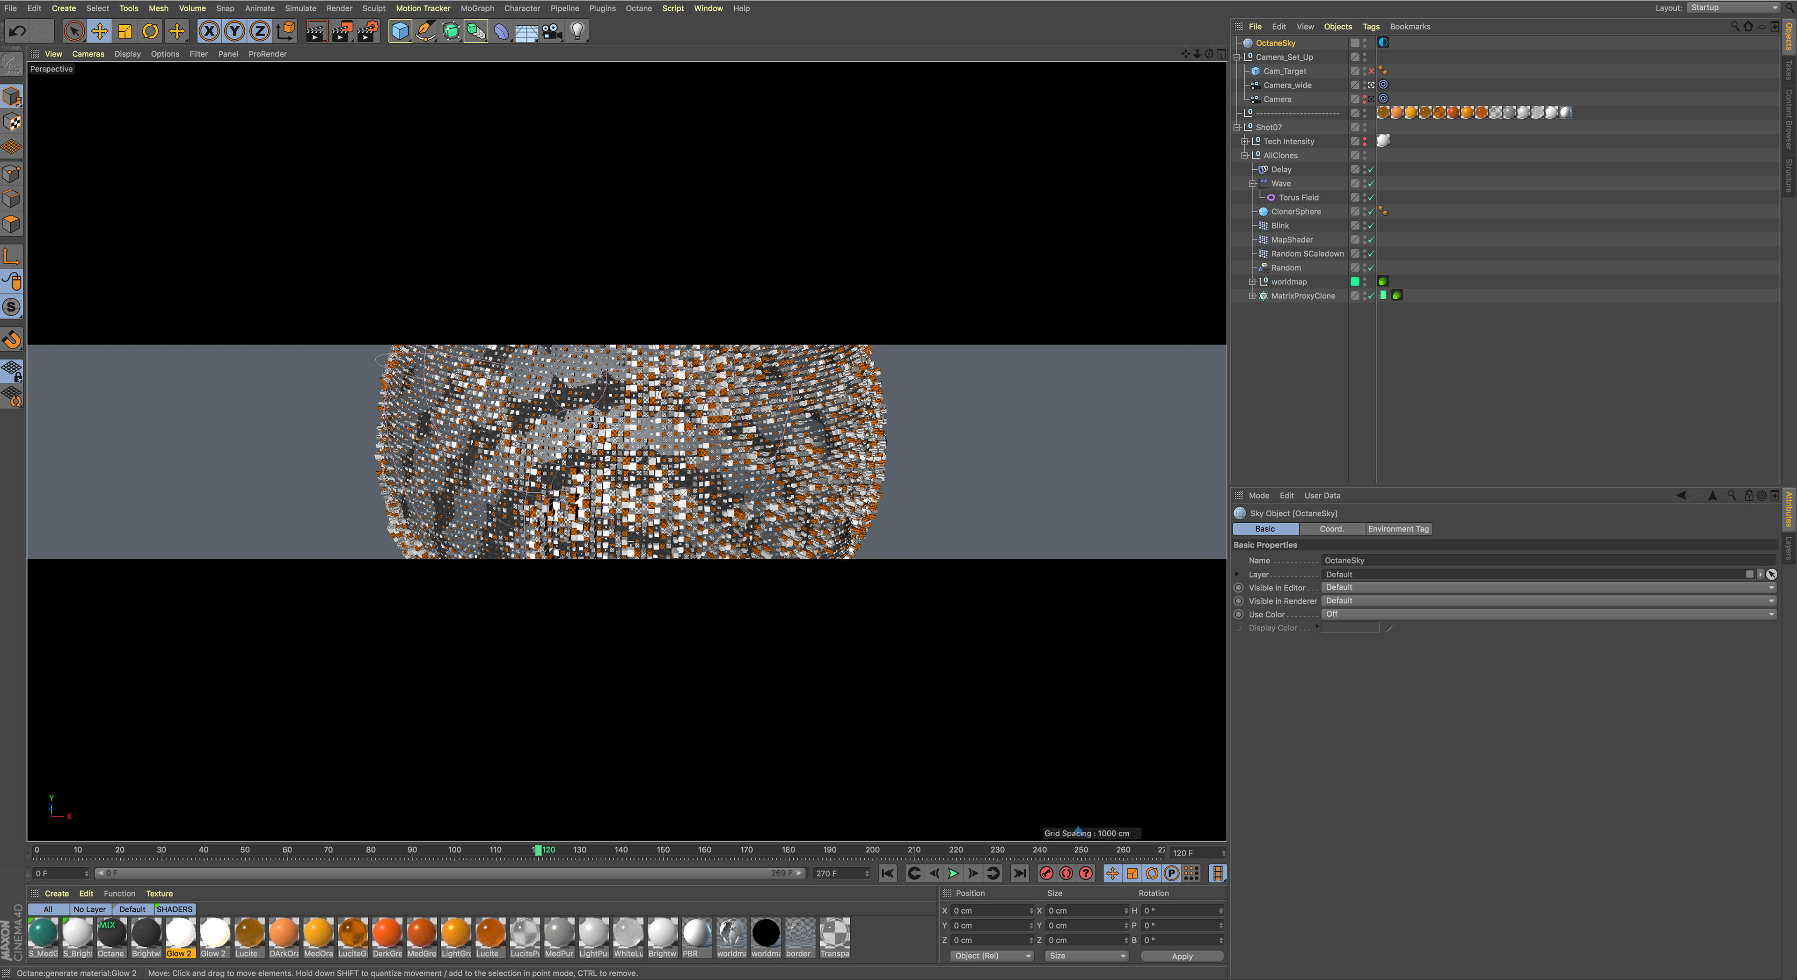The width and height of the screenshot is (1797, 980).
Task: Show All materials filter
Action: pos(48,909)
